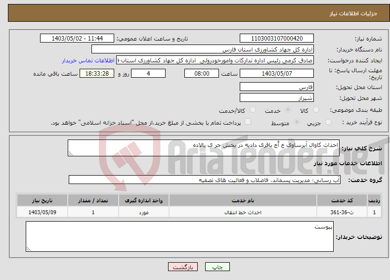
Task: Click the اطلاعات خدمات مورد نیاز heading
Action: coord(347,163)
